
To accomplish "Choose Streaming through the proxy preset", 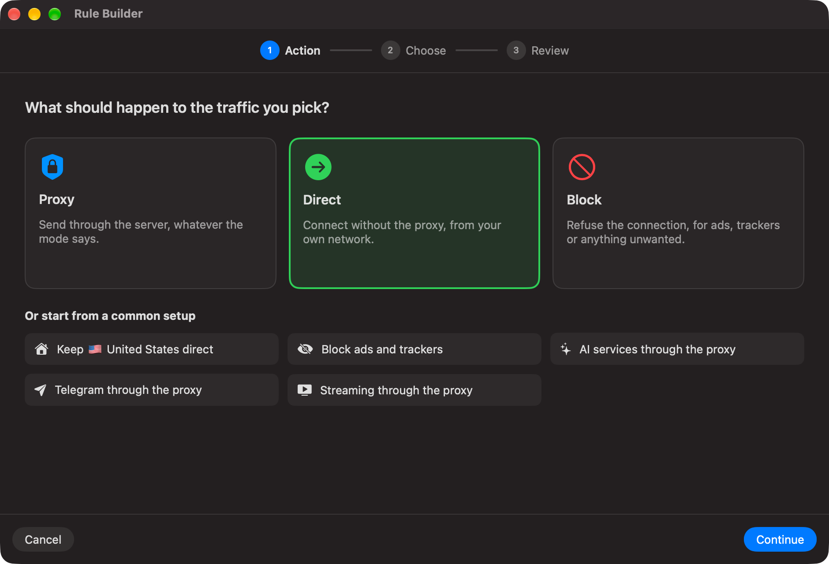I will (414, 390).
